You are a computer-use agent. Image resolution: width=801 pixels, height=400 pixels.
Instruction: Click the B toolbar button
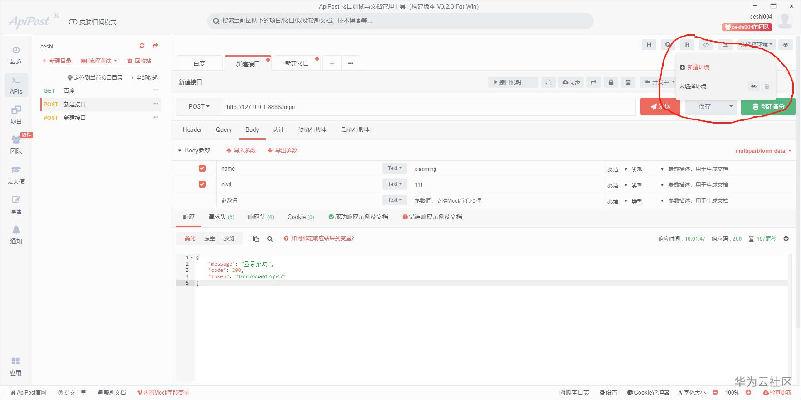pos(687,45)
